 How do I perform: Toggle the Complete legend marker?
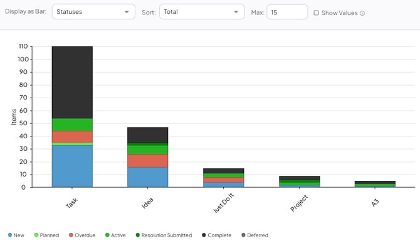point(204,235)
